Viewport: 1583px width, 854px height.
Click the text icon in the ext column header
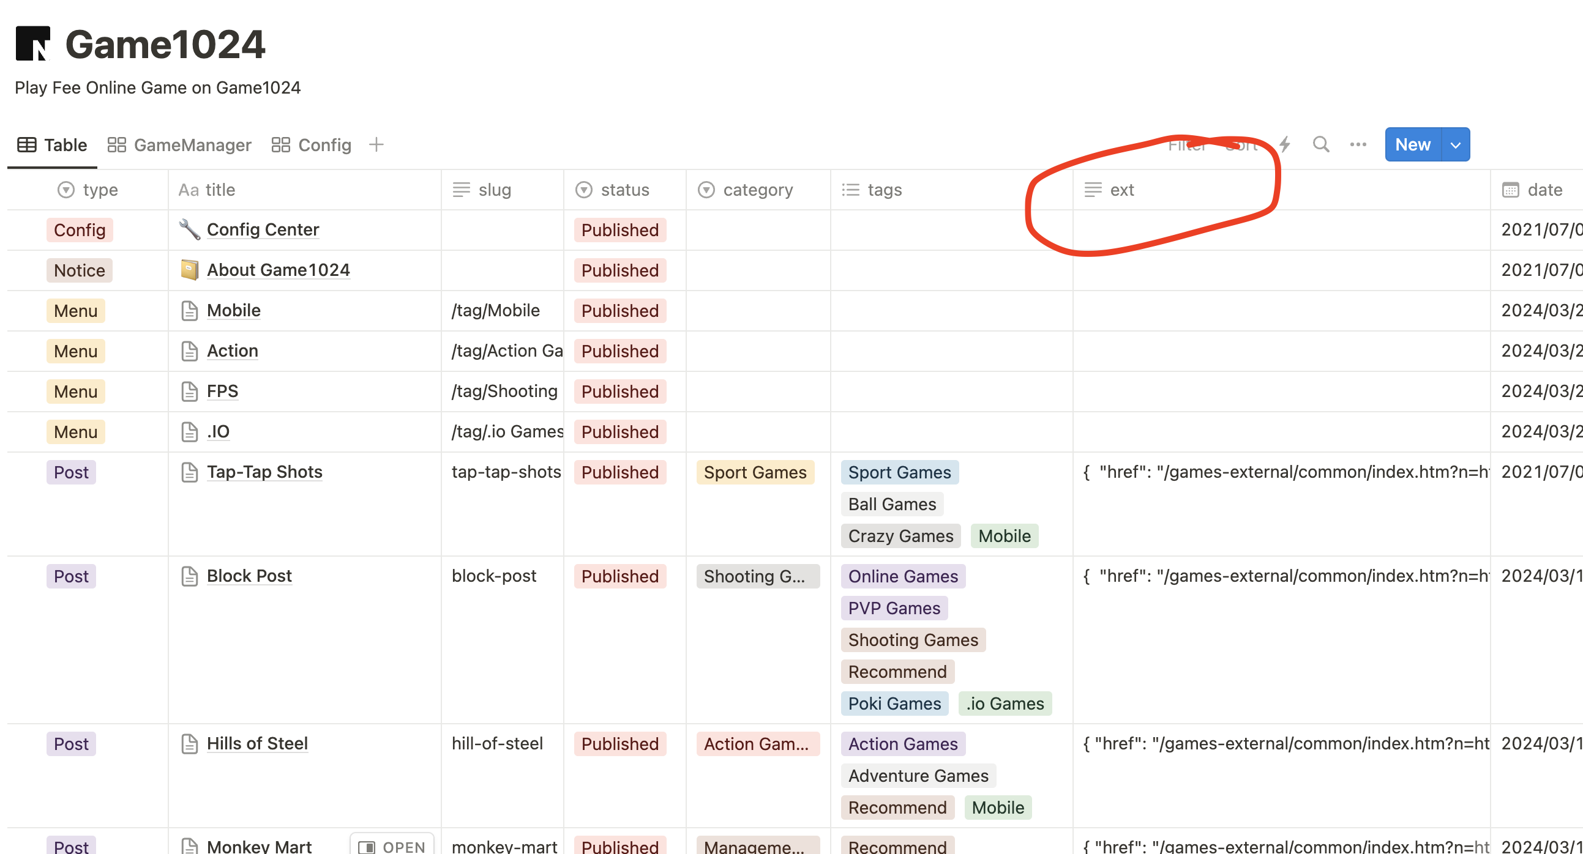(1093, 190)
